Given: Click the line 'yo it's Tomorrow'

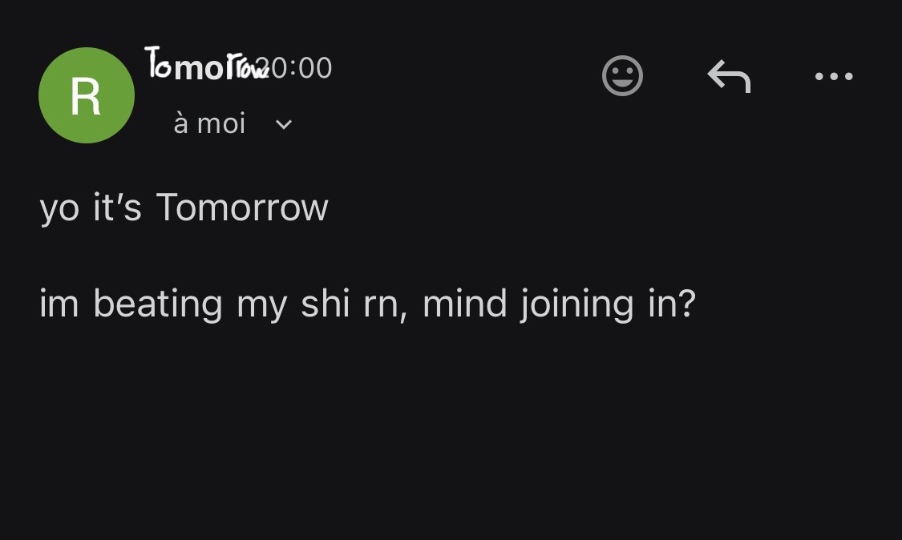Looking at the screenshot, I should [x=184, y=208].
